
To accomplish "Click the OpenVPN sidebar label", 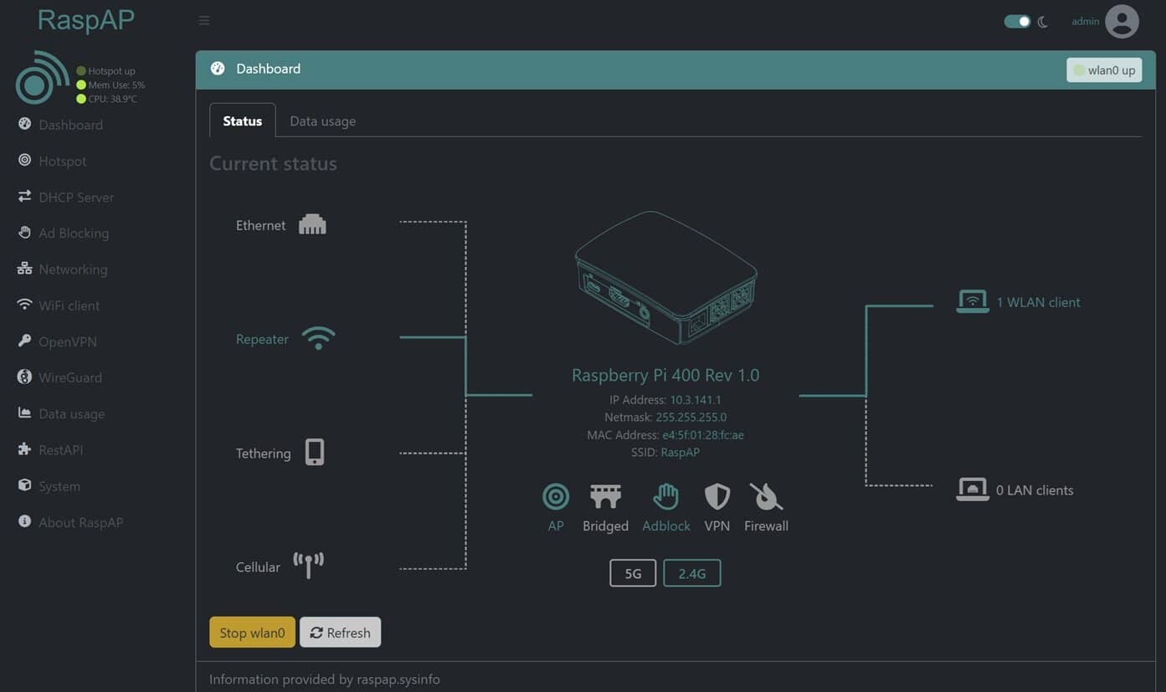I will pyautogui.click(x=68, y=341).
